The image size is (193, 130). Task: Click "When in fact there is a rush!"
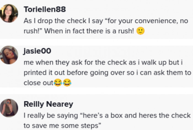tap(89, 31)
